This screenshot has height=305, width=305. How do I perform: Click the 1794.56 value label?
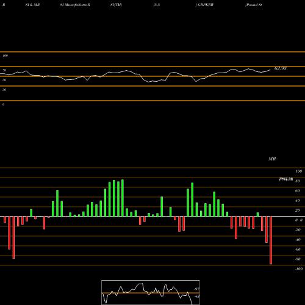286,179
